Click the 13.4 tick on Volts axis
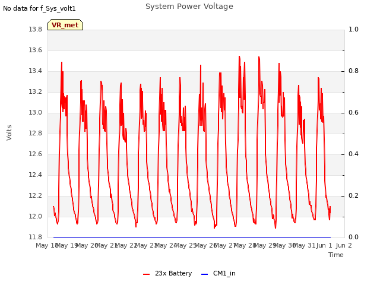380x285 pixels. pos(36,71)
